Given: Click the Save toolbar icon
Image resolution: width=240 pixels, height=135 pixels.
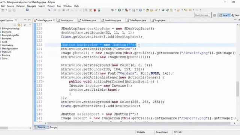Looking at the screenshot, I should 10,10.
